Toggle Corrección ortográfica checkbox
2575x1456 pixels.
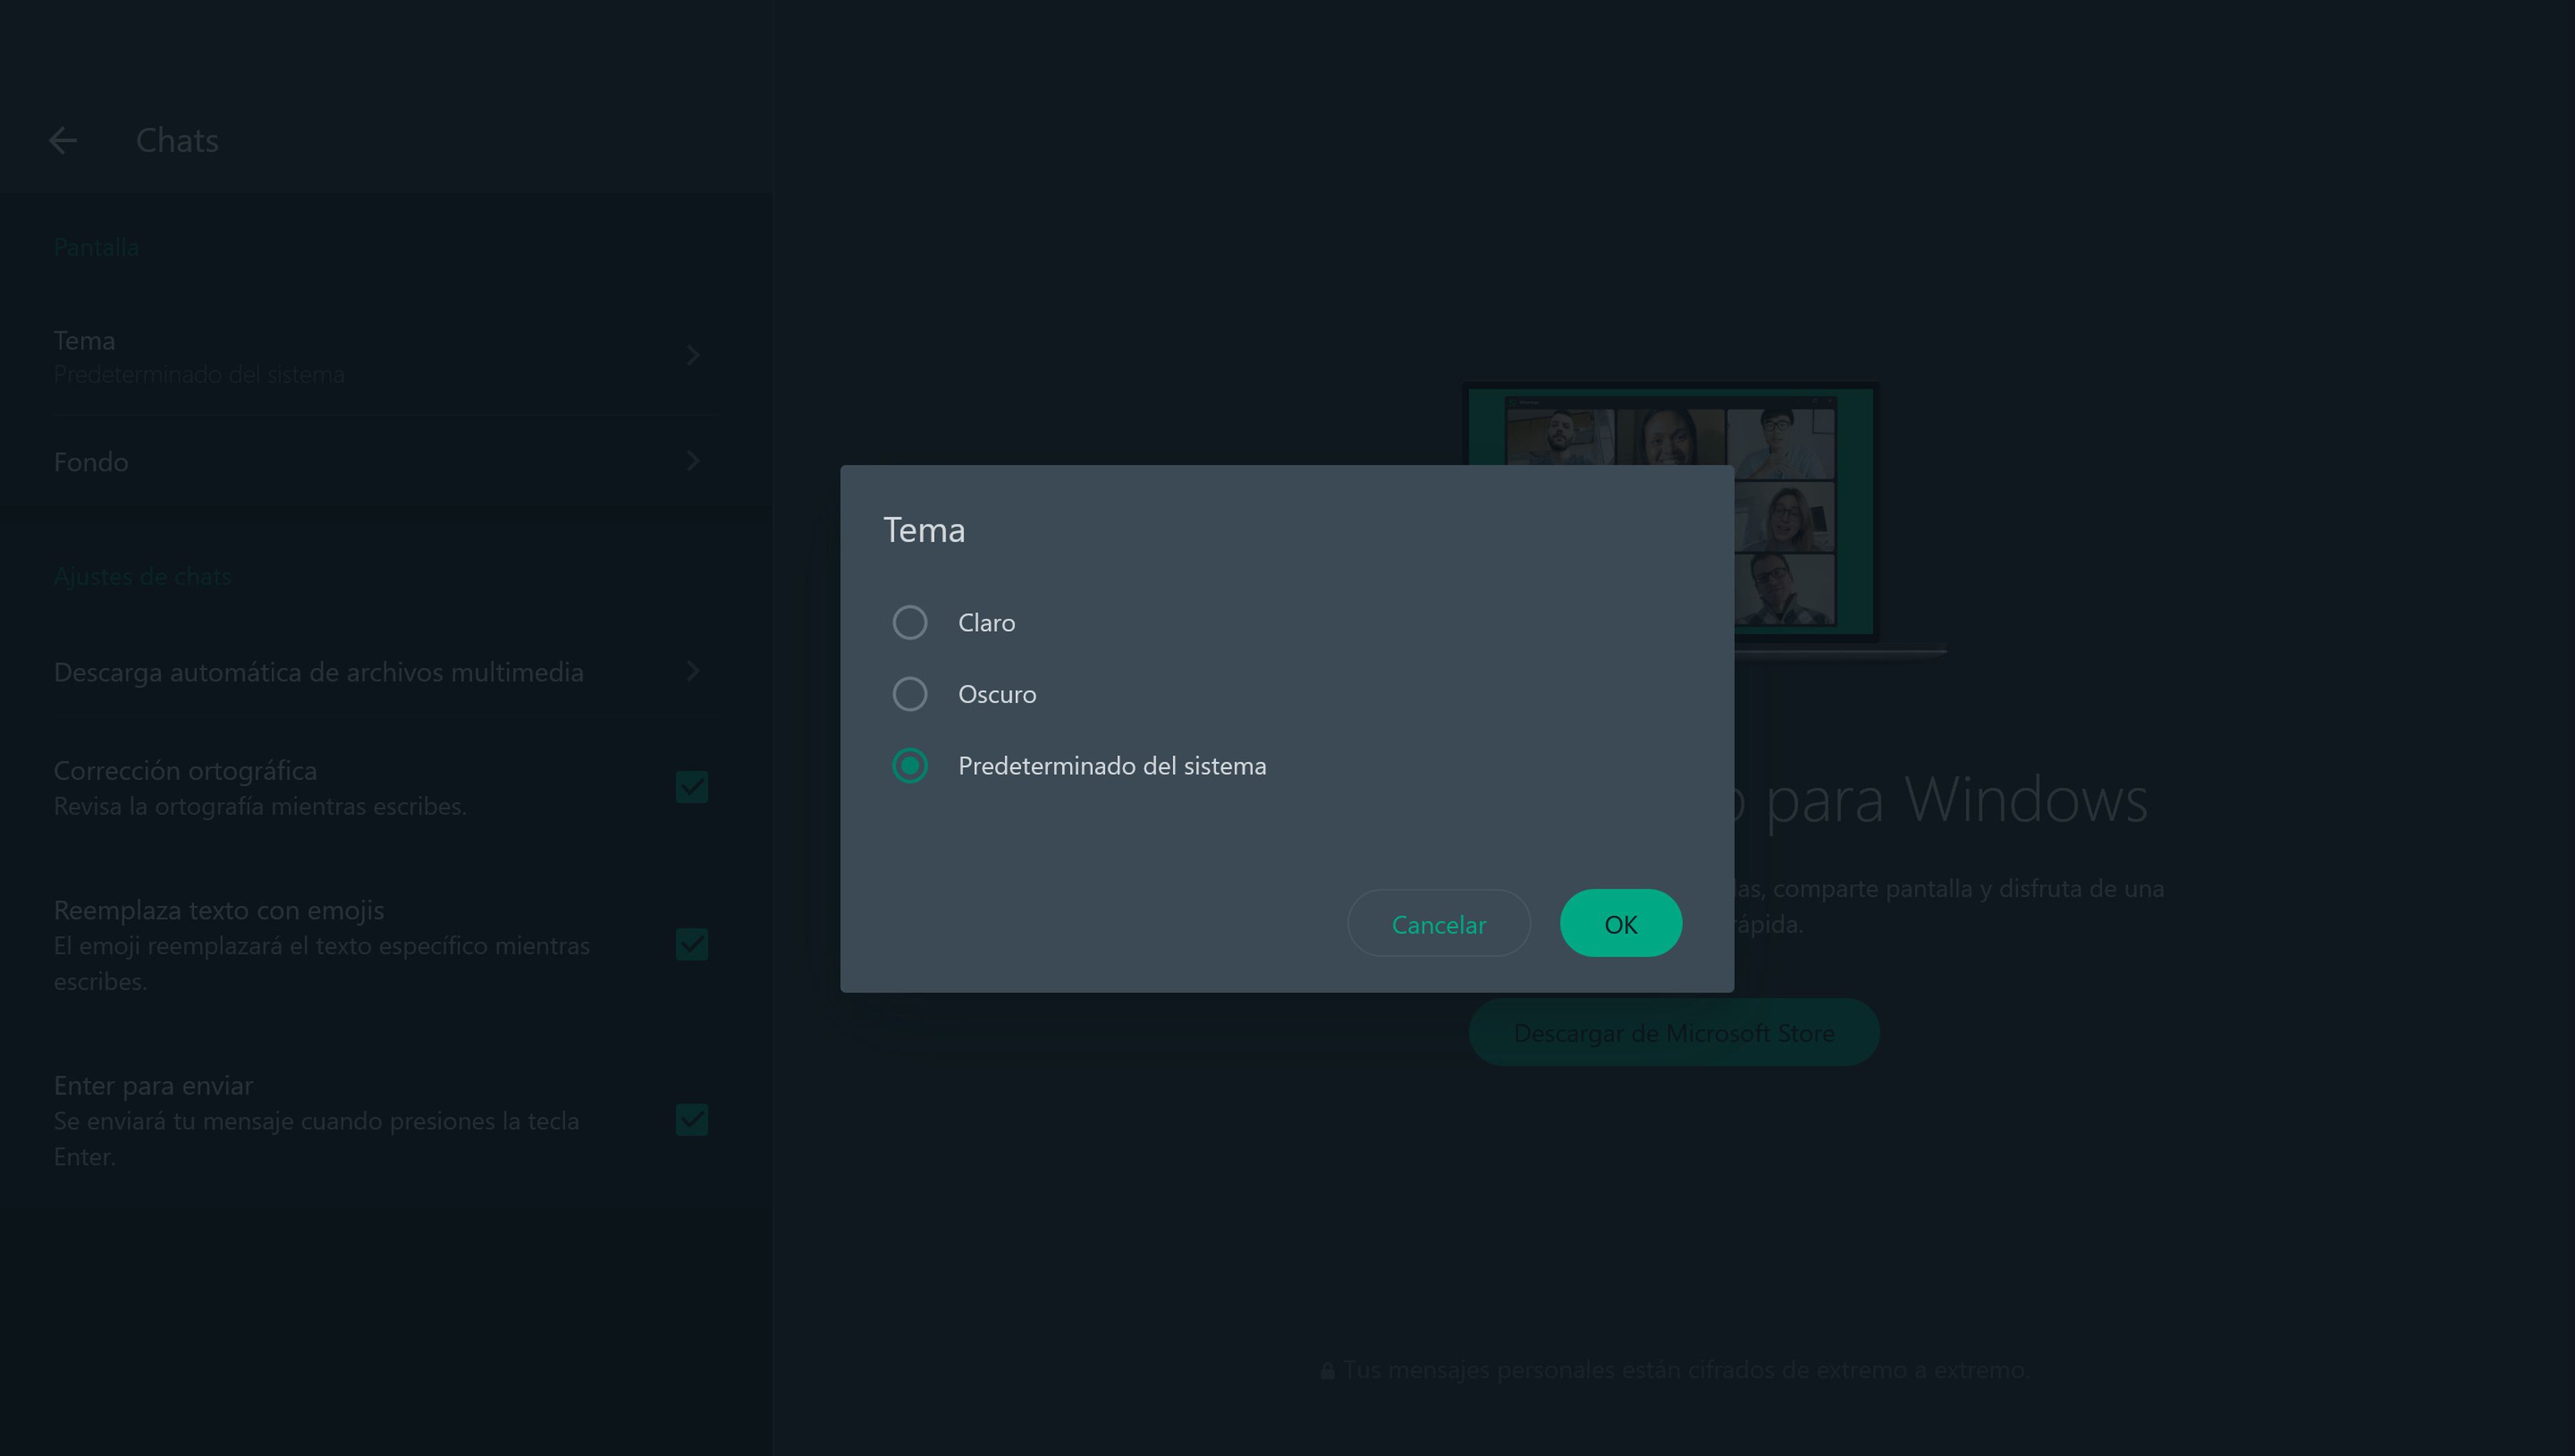tap(692, 787)
